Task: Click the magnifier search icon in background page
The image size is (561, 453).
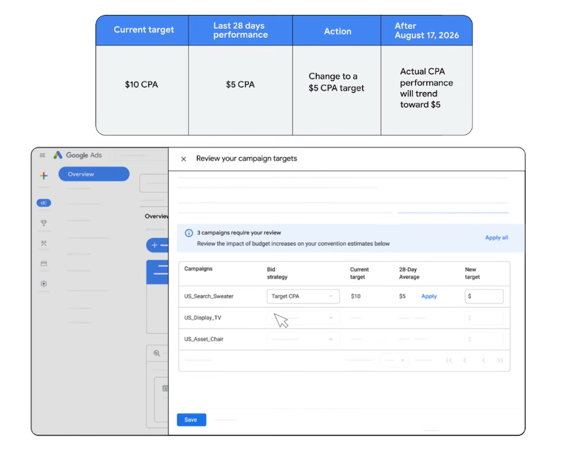Action: pyautogui.click(x=156, y=353)
